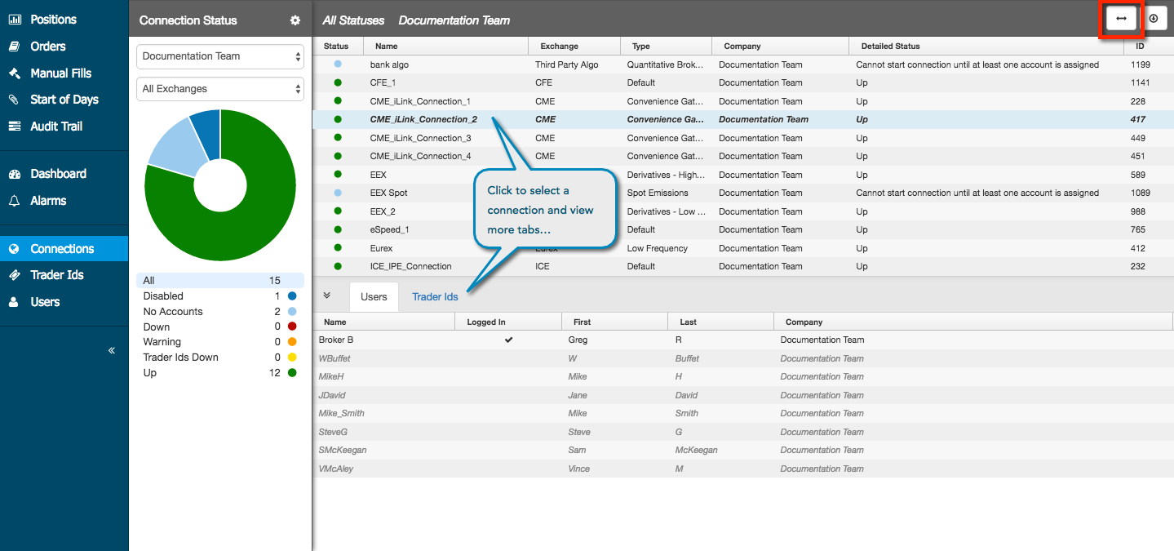The width and height of the screenshot is (1174, 551).
Task: Collapse the left navigation sidebar
Action: (112, 350)
